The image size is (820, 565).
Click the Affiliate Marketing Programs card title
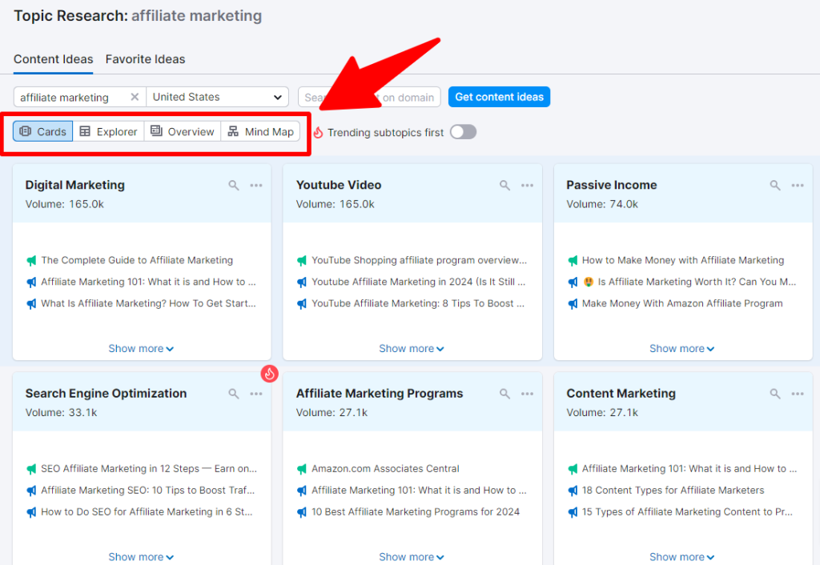coord(380,394)
